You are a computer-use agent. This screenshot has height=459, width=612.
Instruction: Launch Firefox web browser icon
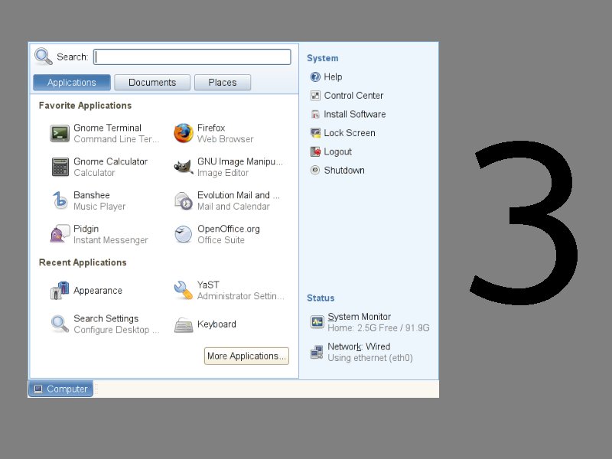183,133
